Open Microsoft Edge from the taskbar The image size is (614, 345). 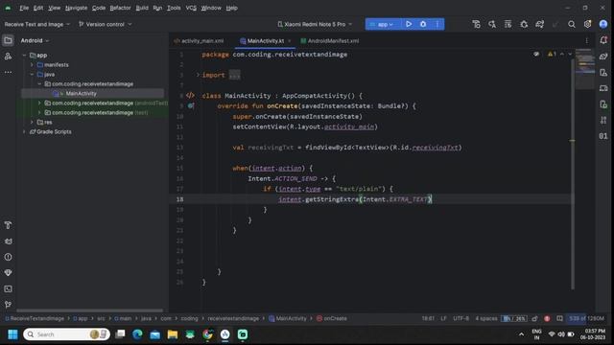click(137, 334)
